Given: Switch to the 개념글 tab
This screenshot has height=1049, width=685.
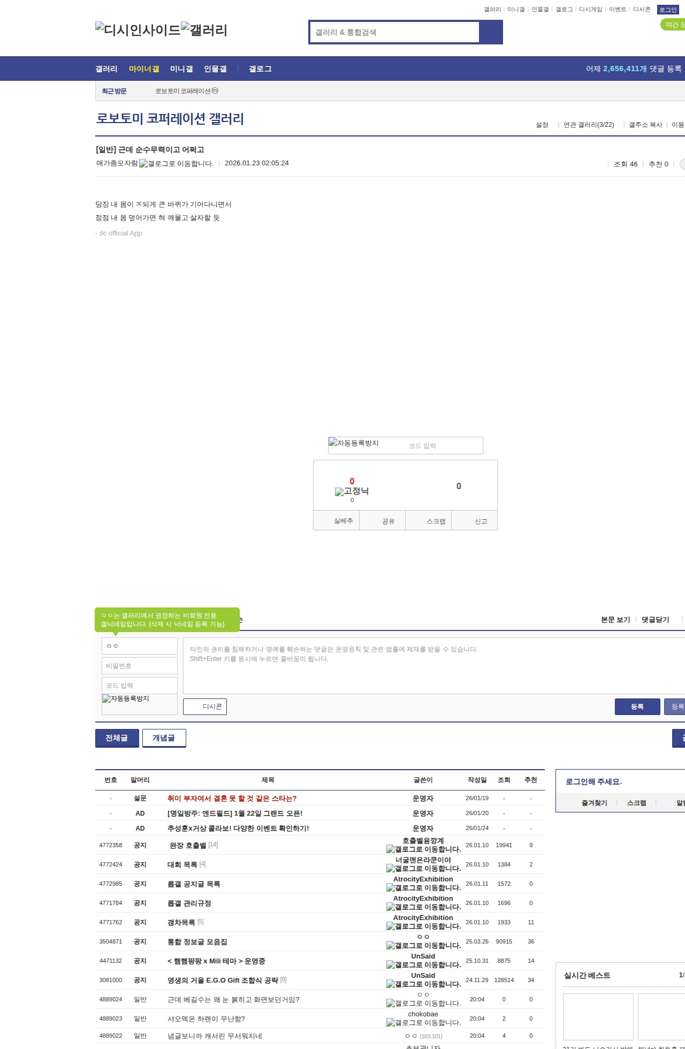Looking at the screenshot, I should [x=164, y=738].
